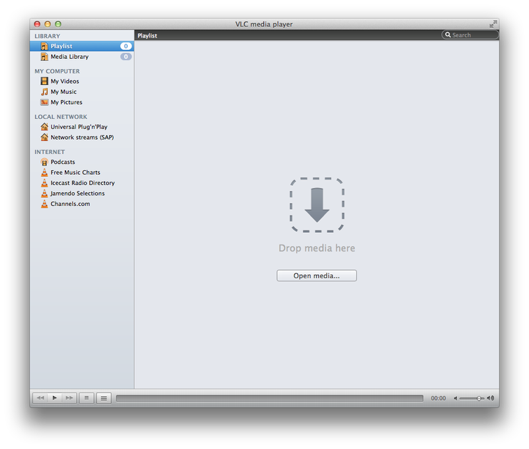The width and height of the screenshot is (529, 449).
Task: Click the My Videos film strip icon
Action: 44,81
